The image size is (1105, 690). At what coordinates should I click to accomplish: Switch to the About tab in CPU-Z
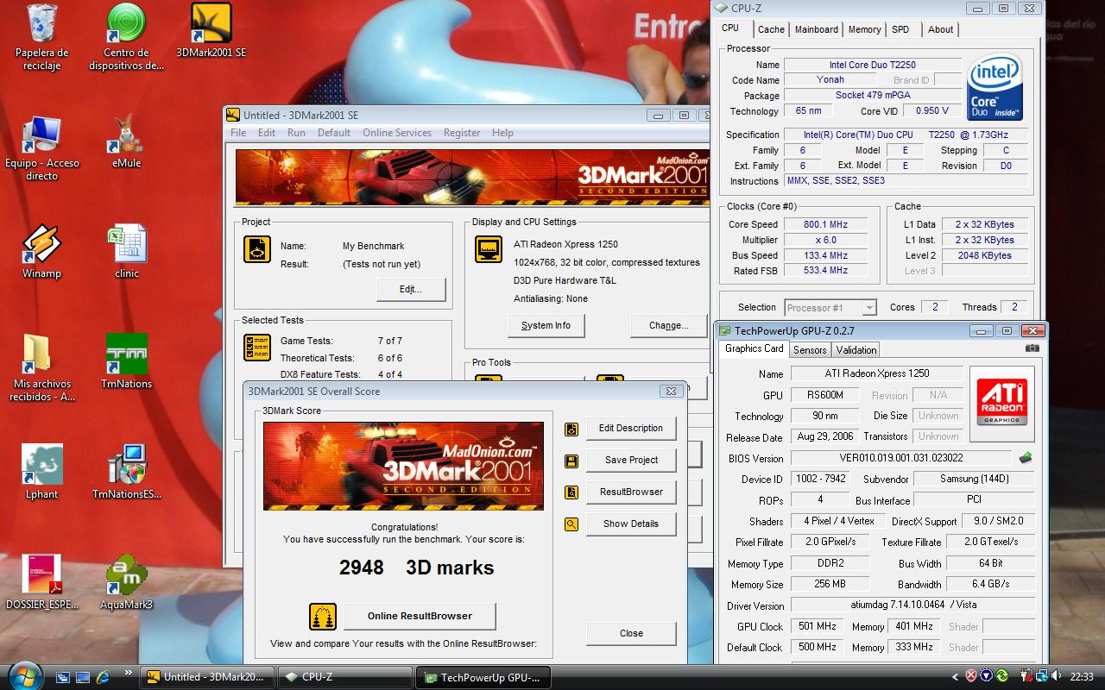941,29
